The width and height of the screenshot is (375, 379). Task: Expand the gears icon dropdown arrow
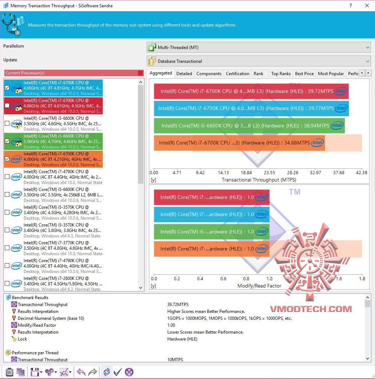pyautogui.click(x=56, y=372)
